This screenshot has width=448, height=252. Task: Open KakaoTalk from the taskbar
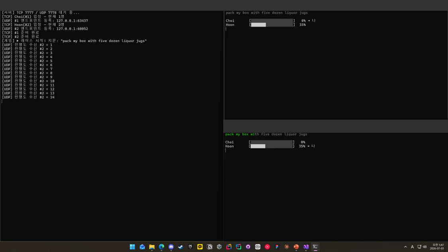coord(200,247)
